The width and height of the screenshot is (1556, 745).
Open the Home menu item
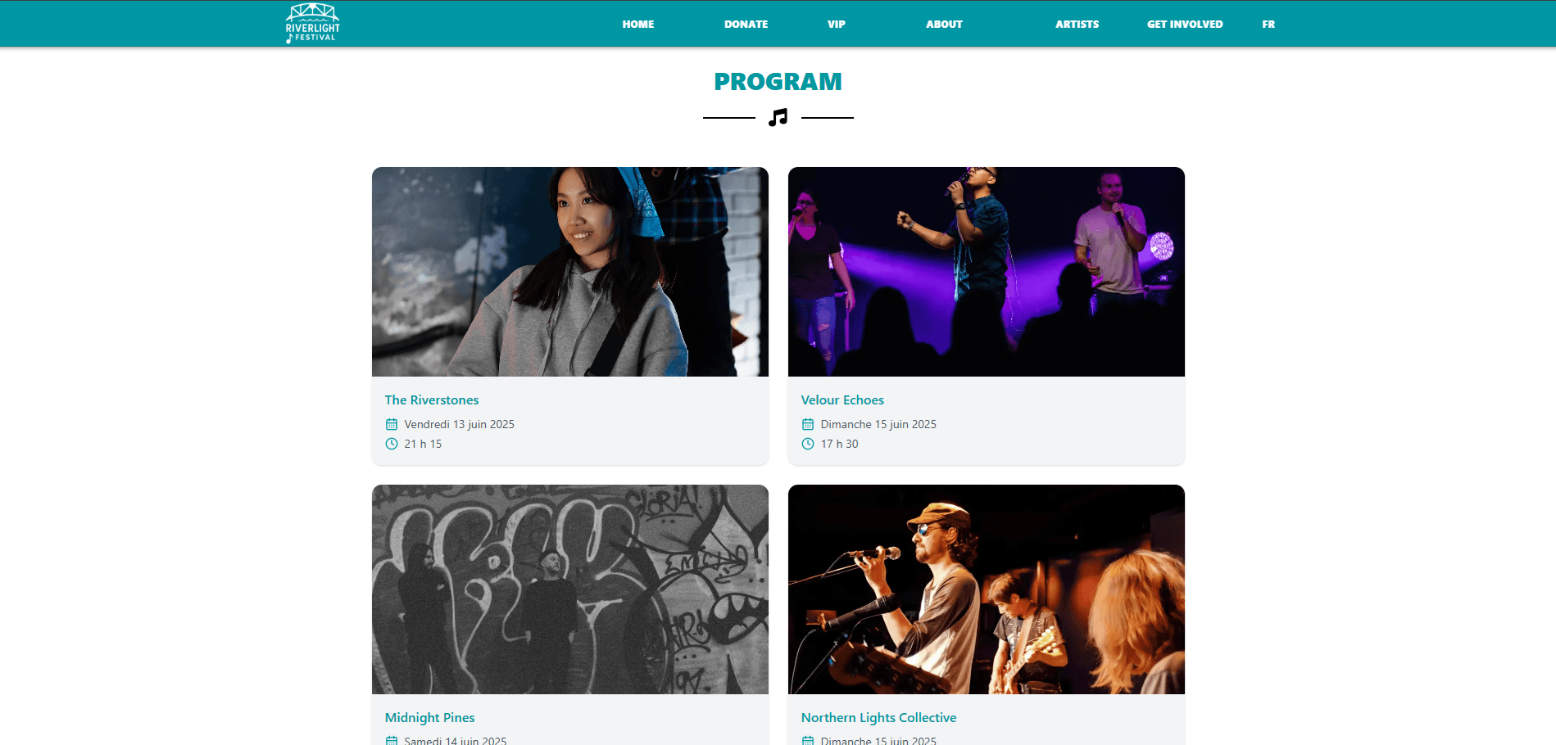[x=637, y=24]
